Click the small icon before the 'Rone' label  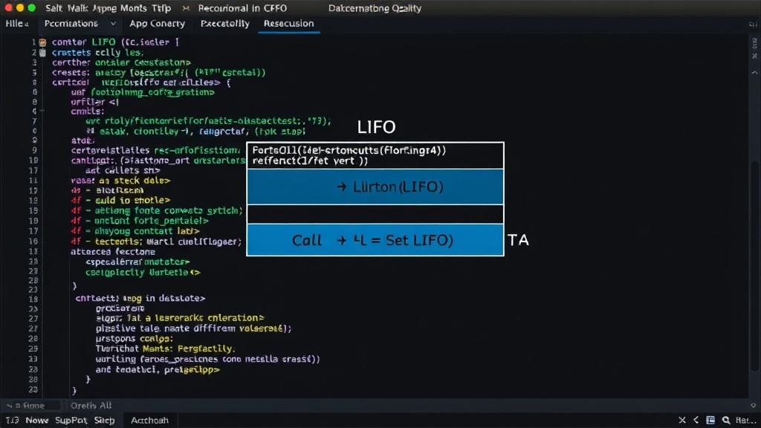pyautogui.click(x=9, y=406)
